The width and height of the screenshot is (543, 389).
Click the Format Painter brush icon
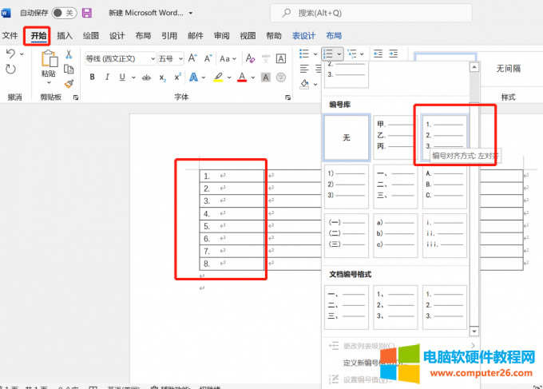[x=69, y=83]
